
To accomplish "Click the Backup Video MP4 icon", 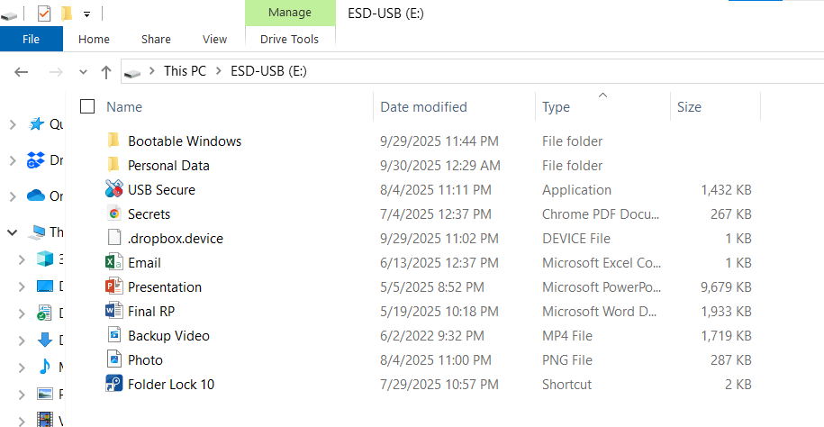I will click(x=114, y=335).
